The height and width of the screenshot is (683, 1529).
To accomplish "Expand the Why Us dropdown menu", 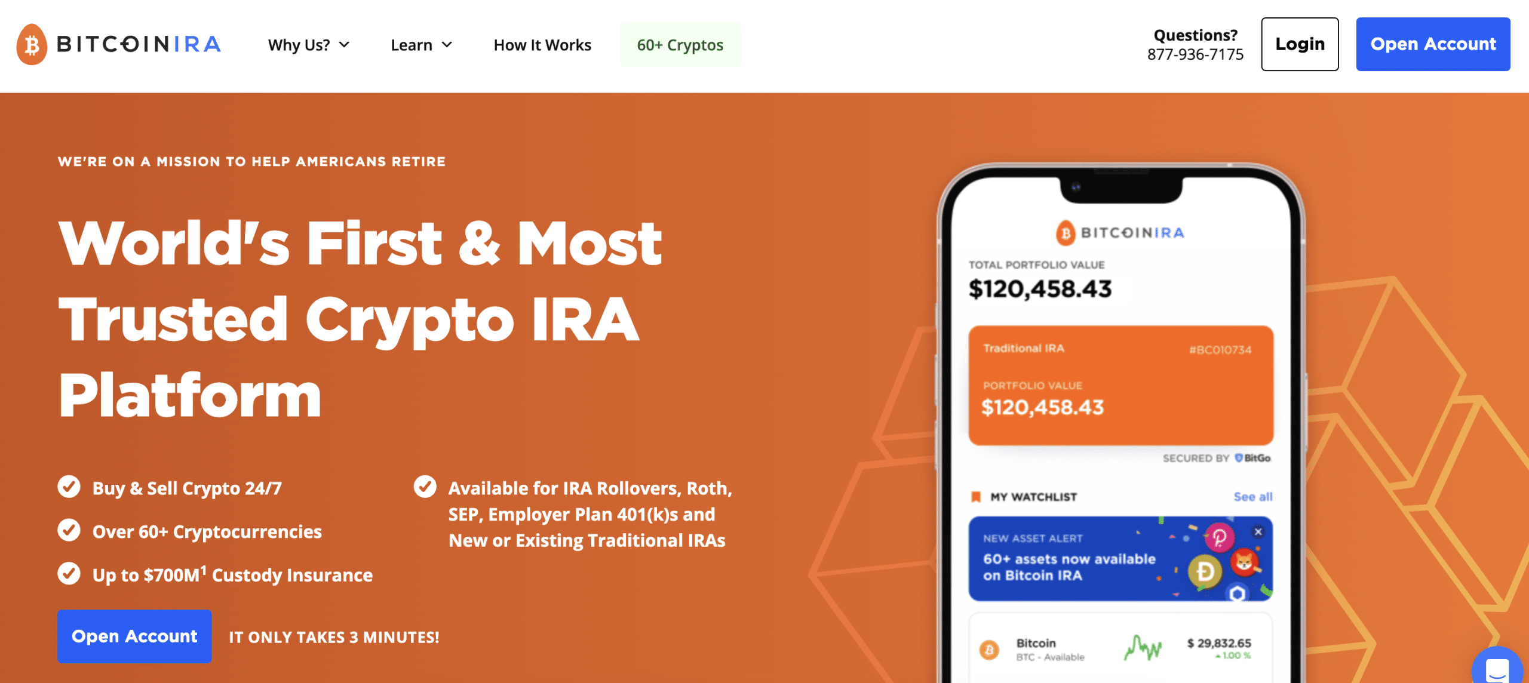I will click(309, 44).
